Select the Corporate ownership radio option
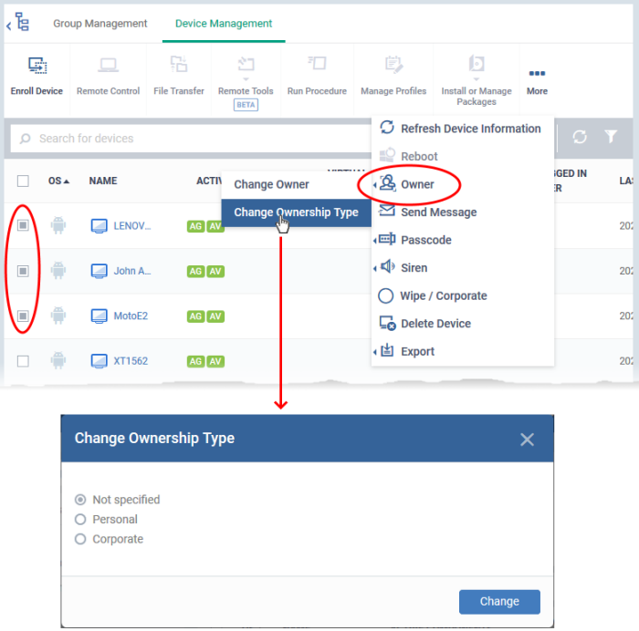This screenshot has height=631, width=639. [x=80, y=540]
